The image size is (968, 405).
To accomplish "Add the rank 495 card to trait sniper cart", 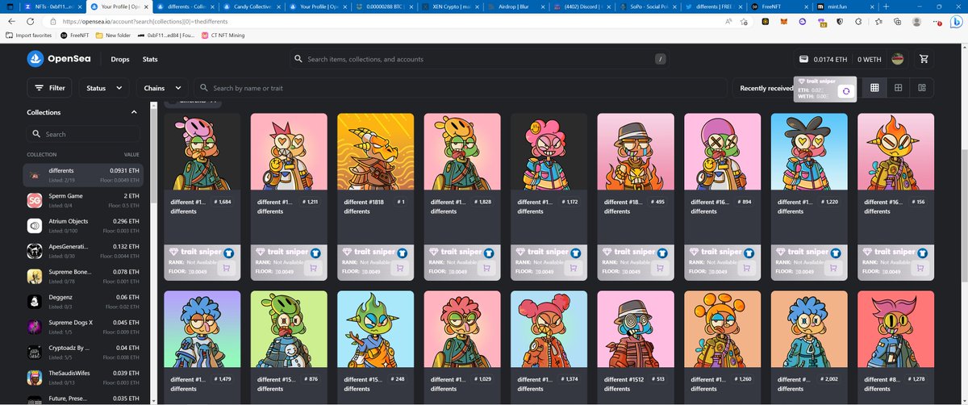I will point(660,269).
